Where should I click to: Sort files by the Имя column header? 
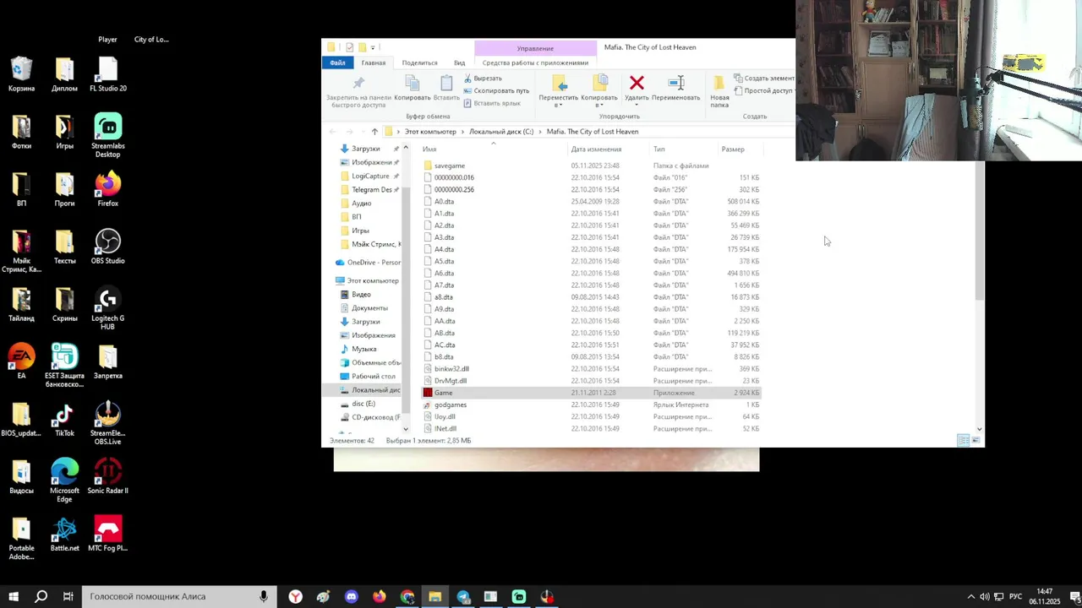(x=495, y=149)
